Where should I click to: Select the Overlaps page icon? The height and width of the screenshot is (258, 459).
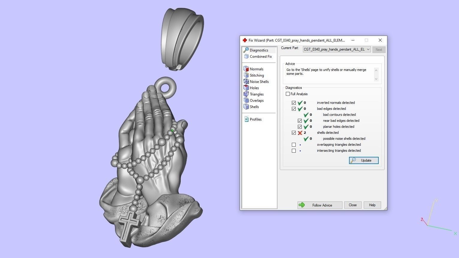tap(246, 101)
